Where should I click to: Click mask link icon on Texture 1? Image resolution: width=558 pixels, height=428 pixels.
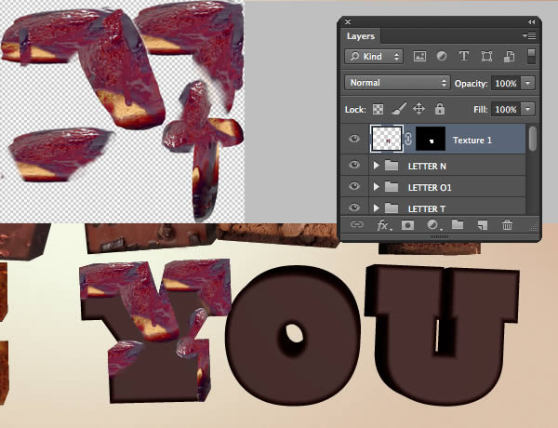click(408, 140)
